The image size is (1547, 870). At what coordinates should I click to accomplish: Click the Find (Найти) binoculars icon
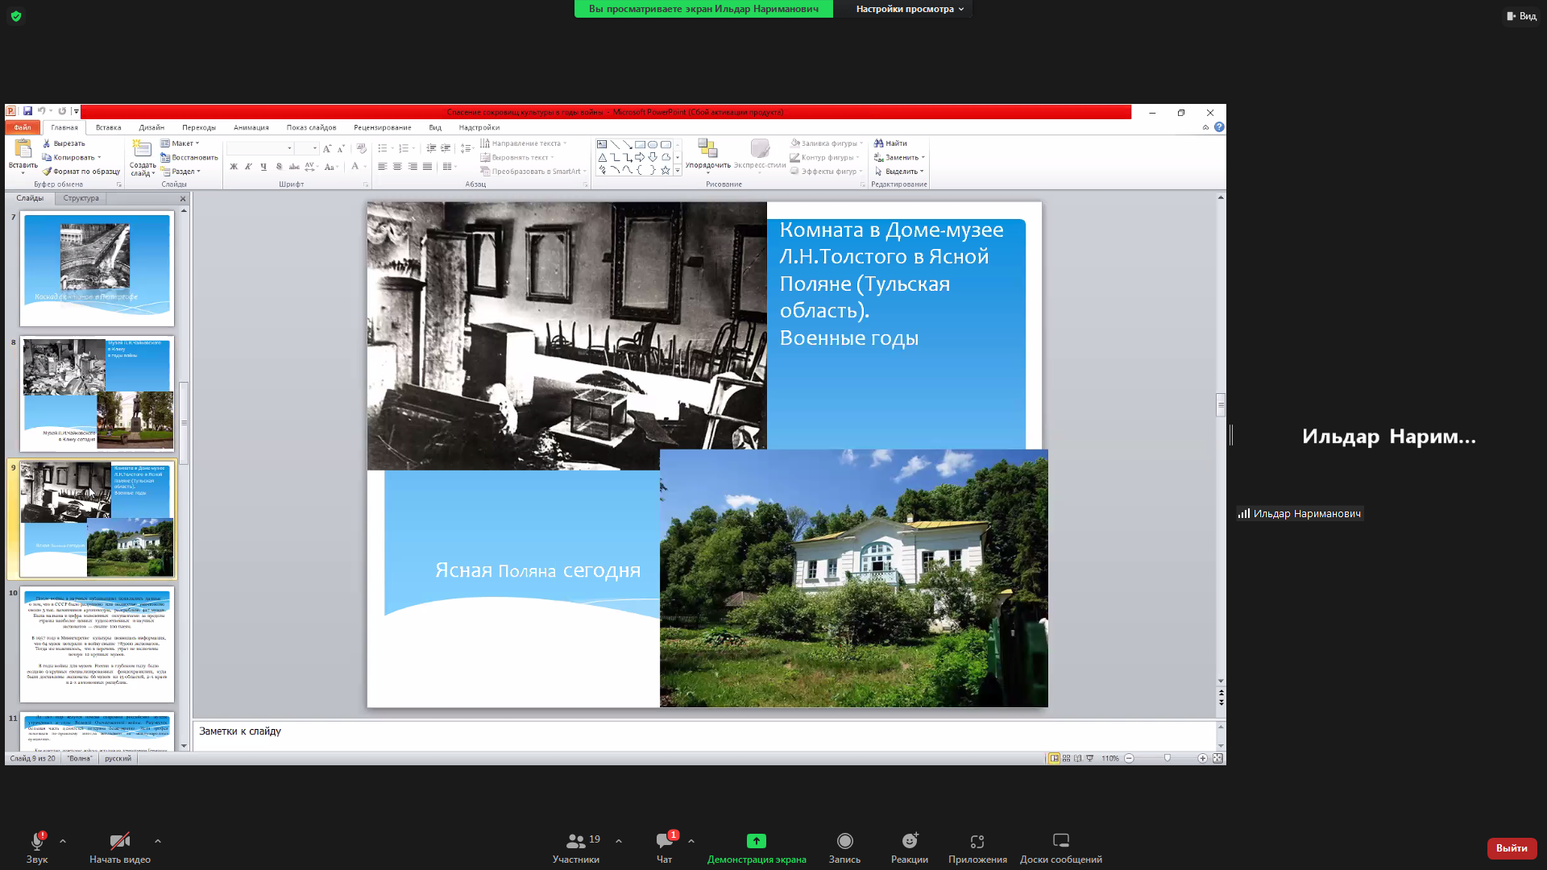[879, 143]
